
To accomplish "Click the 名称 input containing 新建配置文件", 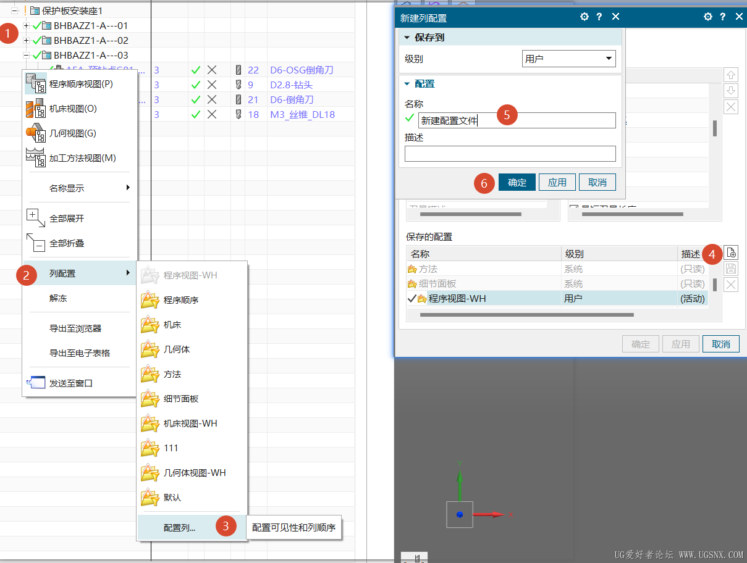I will (517, 120).
